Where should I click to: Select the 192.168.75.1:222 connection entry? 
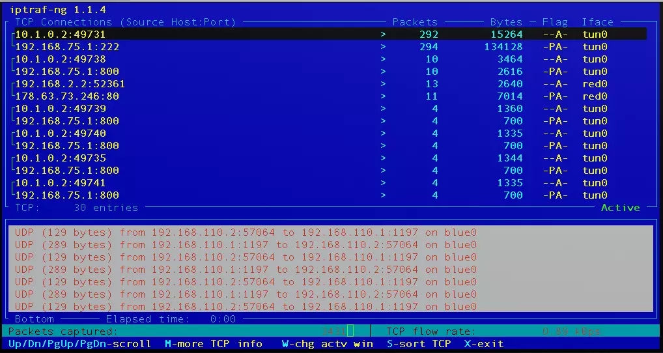pyautogui.click(x=67, y=47)
